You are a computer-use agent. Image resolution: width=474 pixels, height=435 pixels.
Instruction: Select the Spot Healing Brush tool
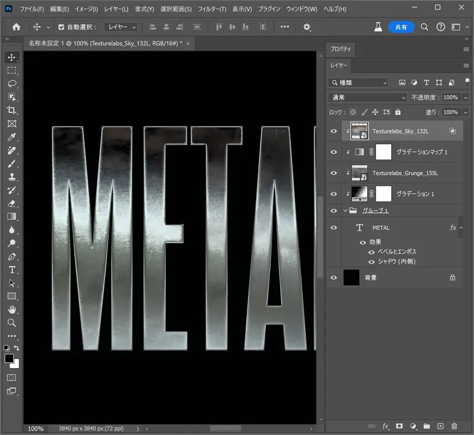coord(11,150)
